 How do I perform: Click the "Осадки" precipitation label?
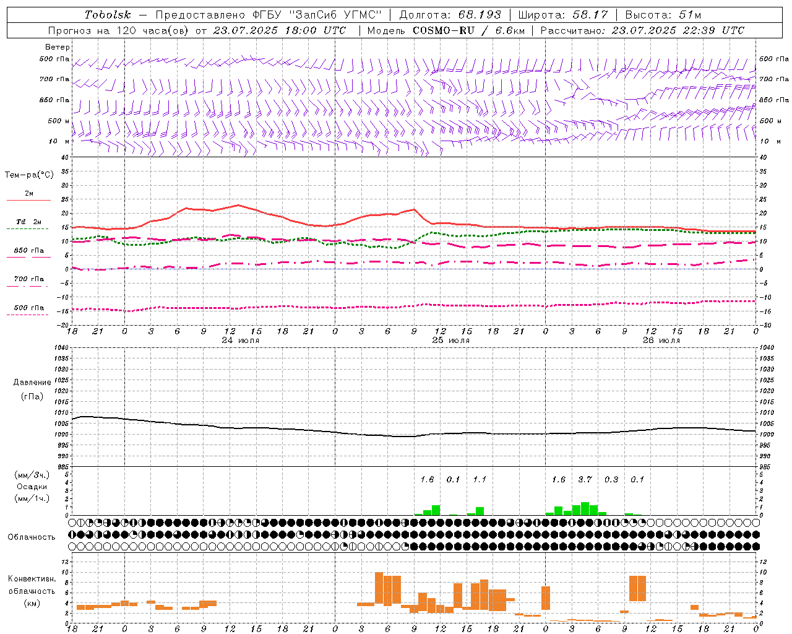click(x=32, y=487)
